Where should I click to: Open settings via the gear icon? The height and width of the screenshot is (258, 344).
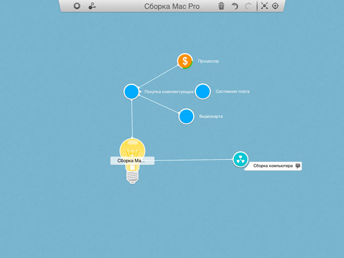click(77, 6)
